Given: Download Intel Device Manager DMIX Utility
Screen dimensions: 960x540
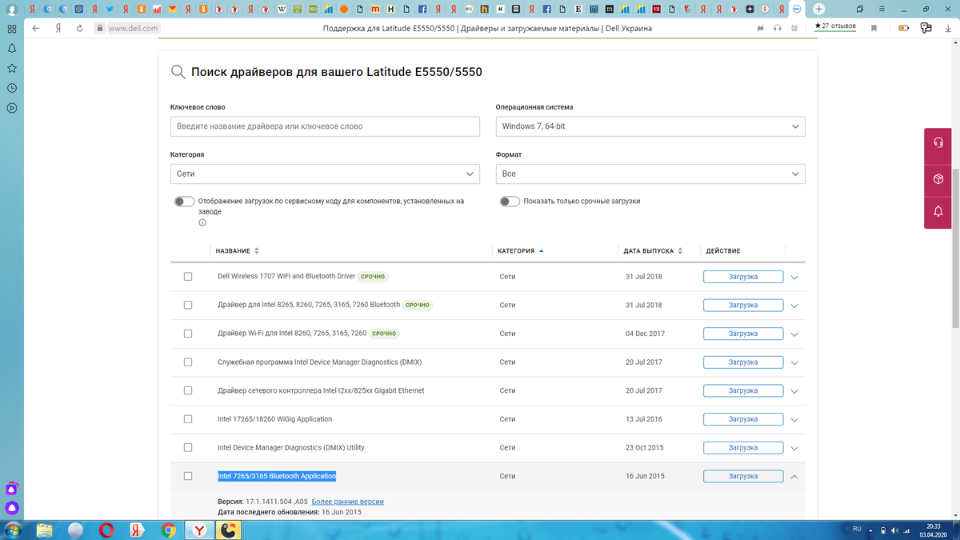Looking at the screenshot, I should [x=743, y=448].
